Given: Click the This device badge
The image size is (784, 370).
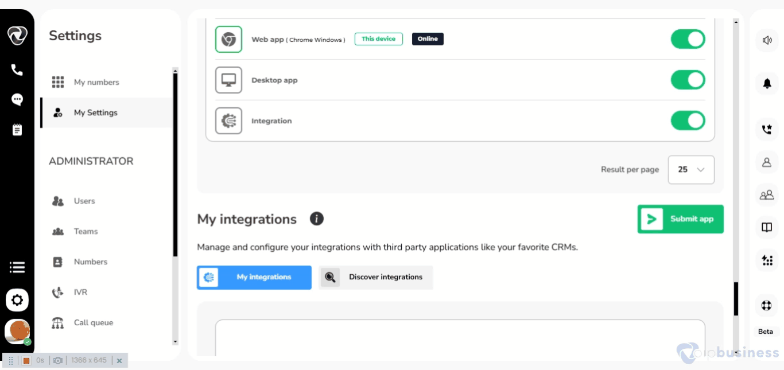Looking at the screenshot, I should tap(379, 39).
